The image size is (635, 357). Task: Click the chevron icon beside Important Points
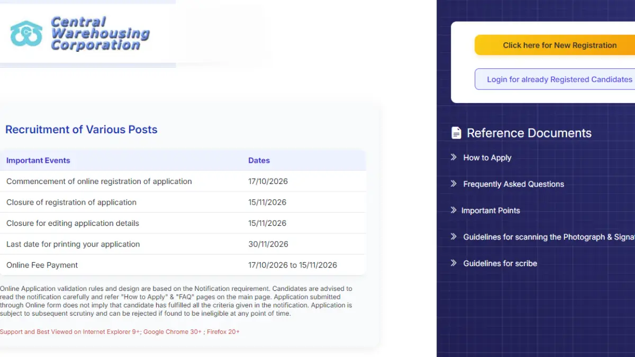[453, 210]
